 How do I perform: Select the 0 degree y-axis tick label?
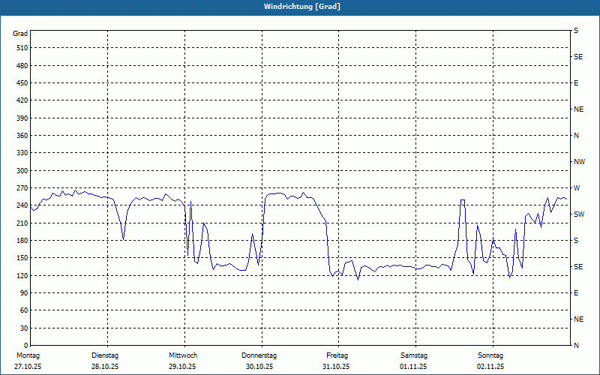point(25,328)
